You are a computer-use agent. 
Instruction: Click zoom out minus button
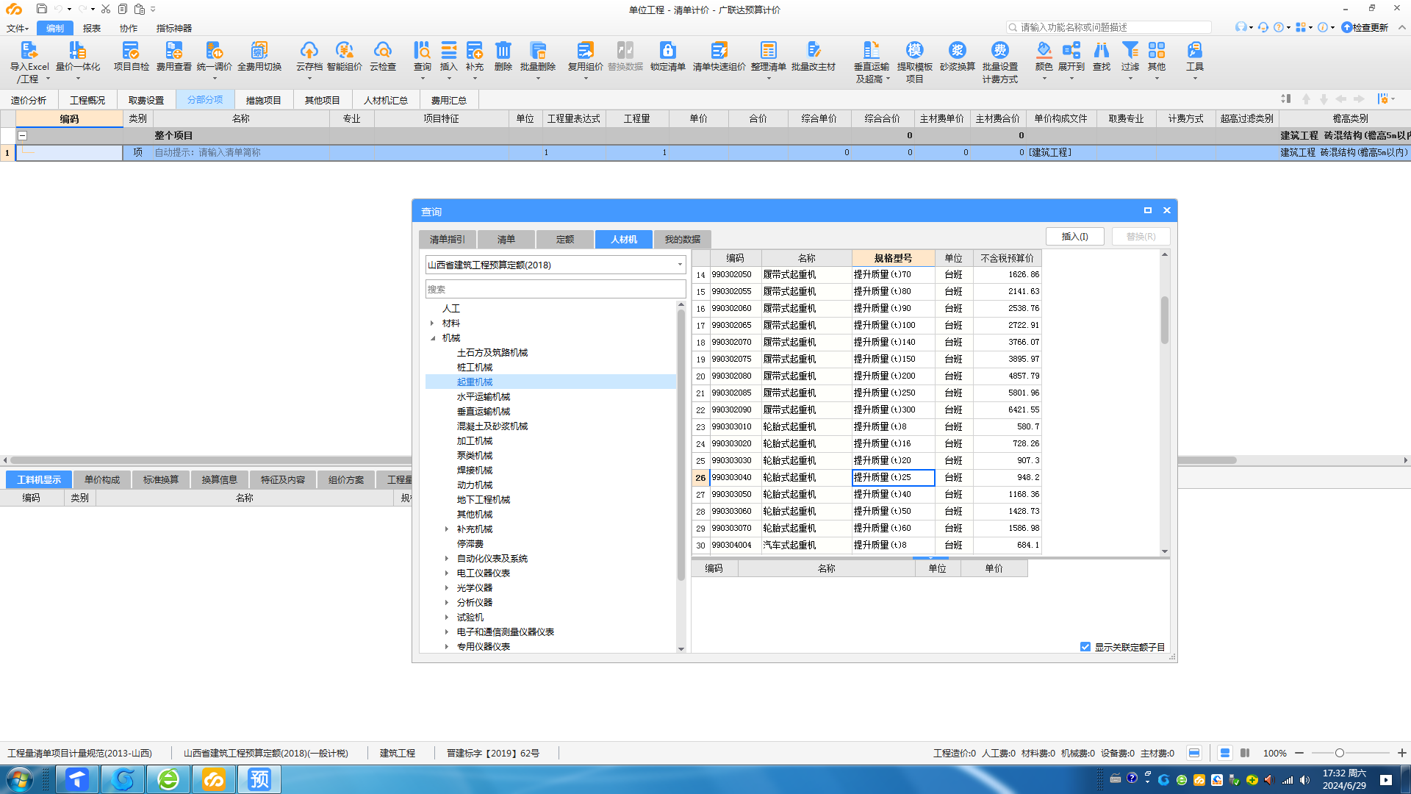pos(1299,753)
